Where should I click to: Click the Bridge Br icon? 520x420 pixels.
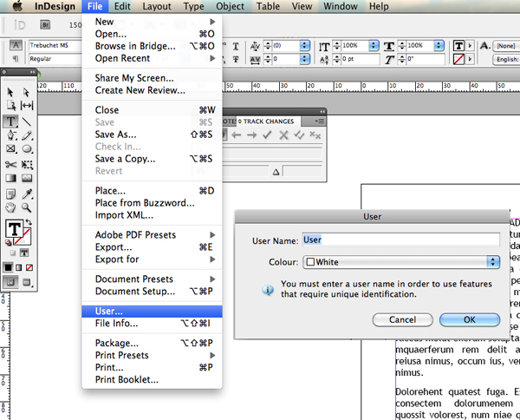point(45,24)
